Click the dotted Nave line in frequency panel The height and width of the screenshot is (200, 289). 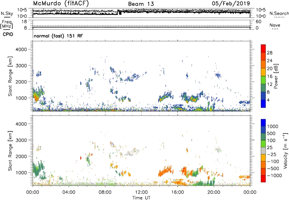(141, 26)
